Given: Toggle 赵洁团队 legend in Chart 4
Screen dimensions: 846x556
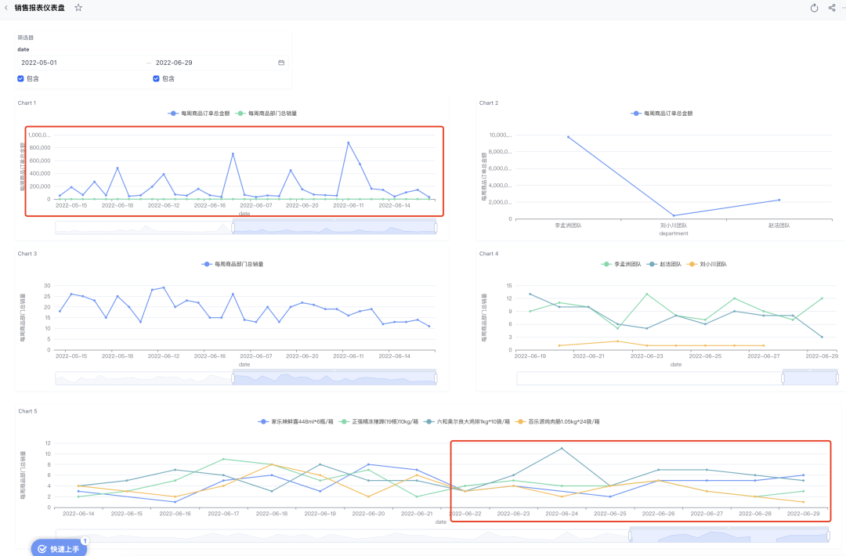Looking at the screenshot, I should point(663,264).
